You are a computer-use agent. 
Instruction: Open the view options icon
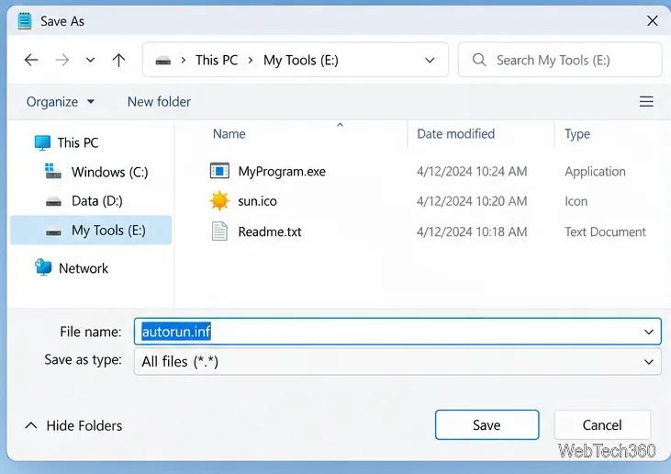tap(646, 101)
